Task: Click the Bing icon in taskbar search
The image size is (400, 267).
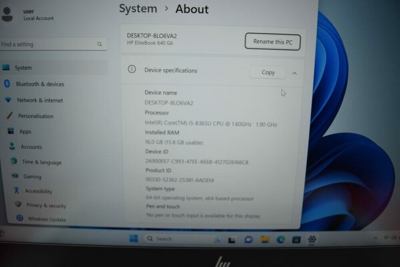Action: coord(218,239)
